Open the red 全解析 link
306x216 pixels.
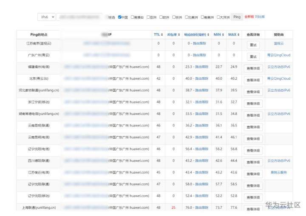point(249,17)
